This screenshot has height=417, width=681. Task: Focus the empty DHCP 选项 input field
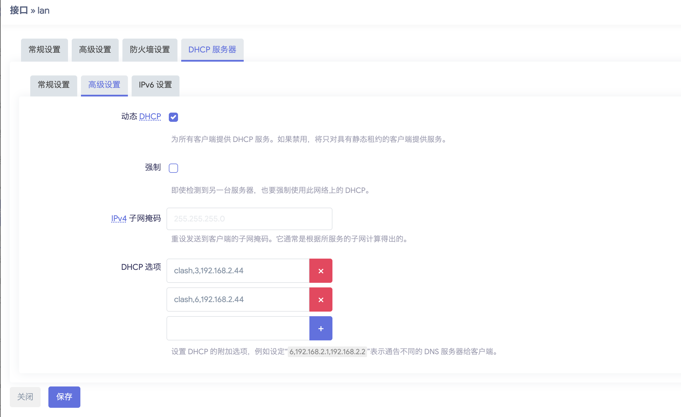(238, 328)
